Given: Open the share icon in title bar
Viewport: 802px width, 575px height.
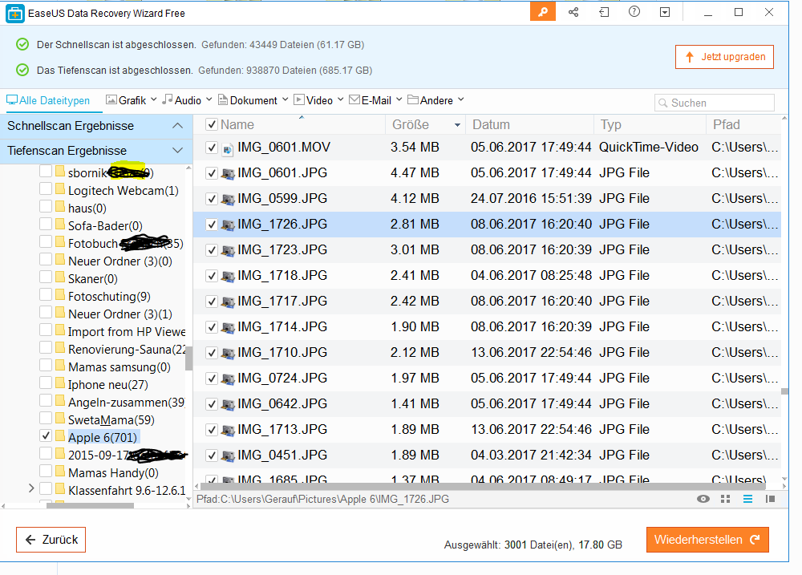Looking at the screenshot, I should point(573,12).
